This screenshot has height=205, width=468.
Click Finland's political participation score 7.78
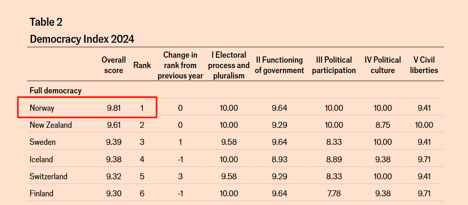point(334,194)
